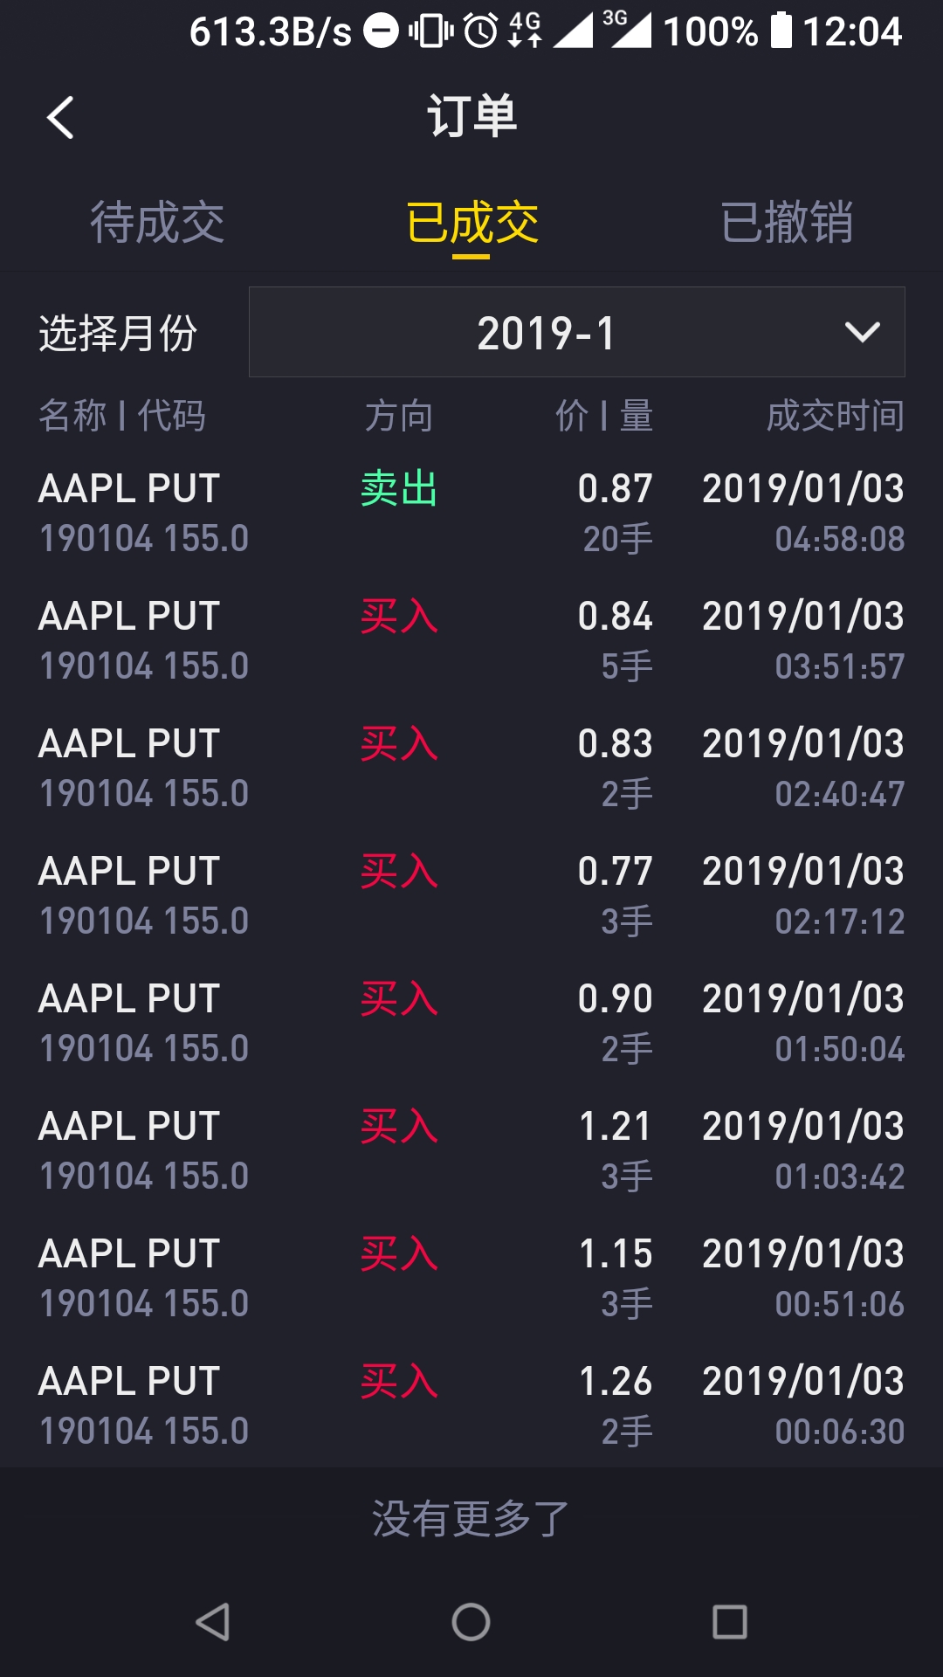Tap the 名称 | 代码 column header
The height and width of the screenshot is (1677, 943).
tap(122, 416)
